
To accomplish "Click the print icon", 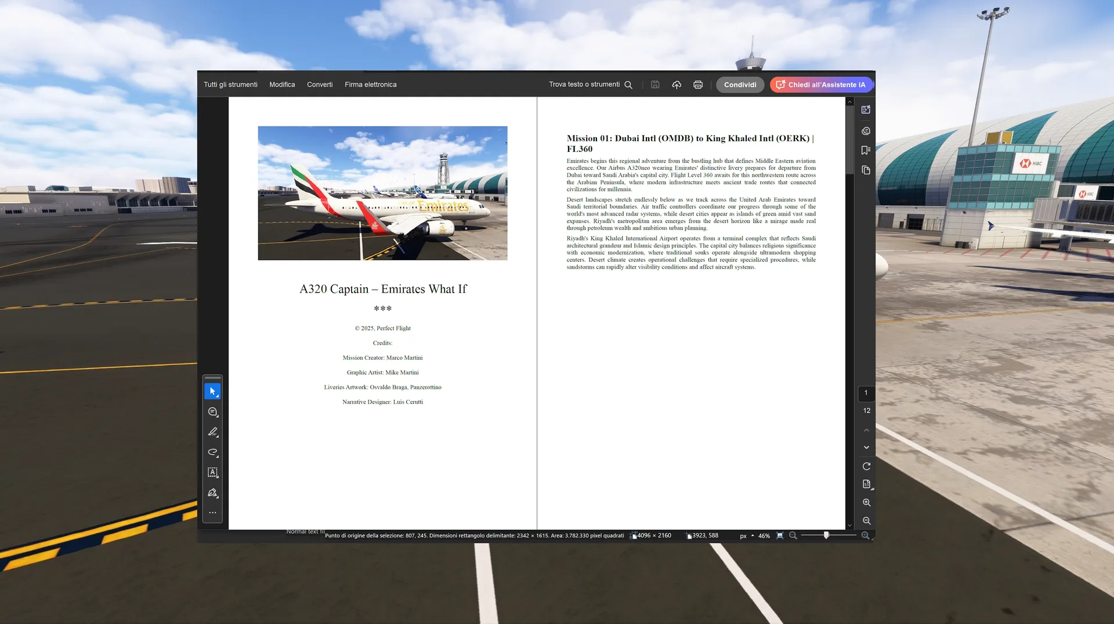I will (698, 85).
